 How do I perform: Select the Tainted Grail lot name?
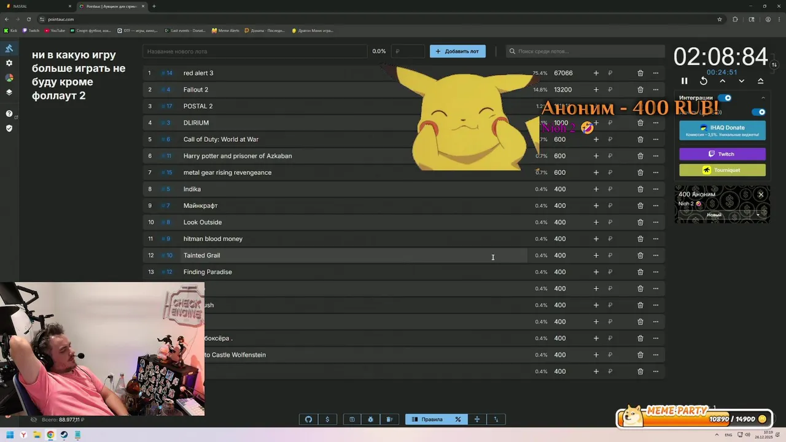(201, 255)
